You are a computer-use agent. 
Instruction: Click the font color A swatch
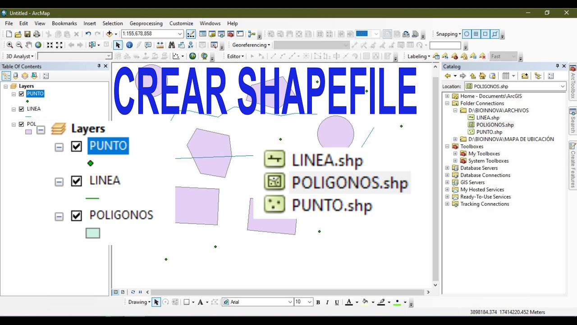348,302
